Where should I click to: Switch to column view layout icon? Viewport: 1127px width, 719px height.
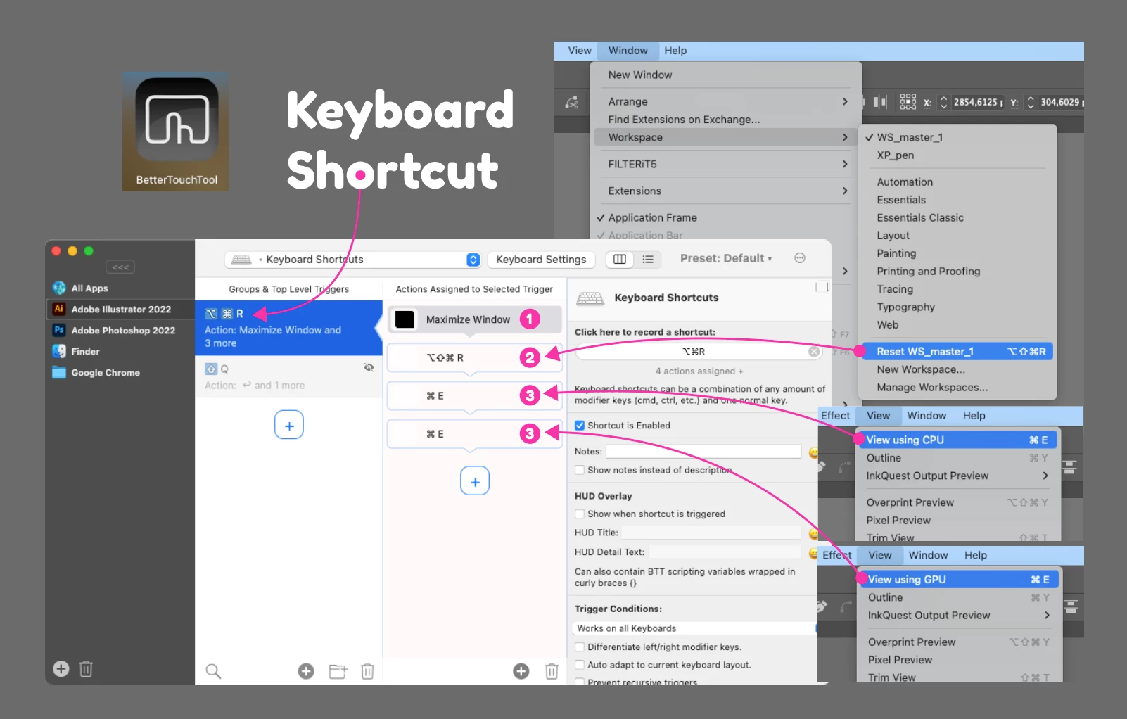tap(620, 260)
